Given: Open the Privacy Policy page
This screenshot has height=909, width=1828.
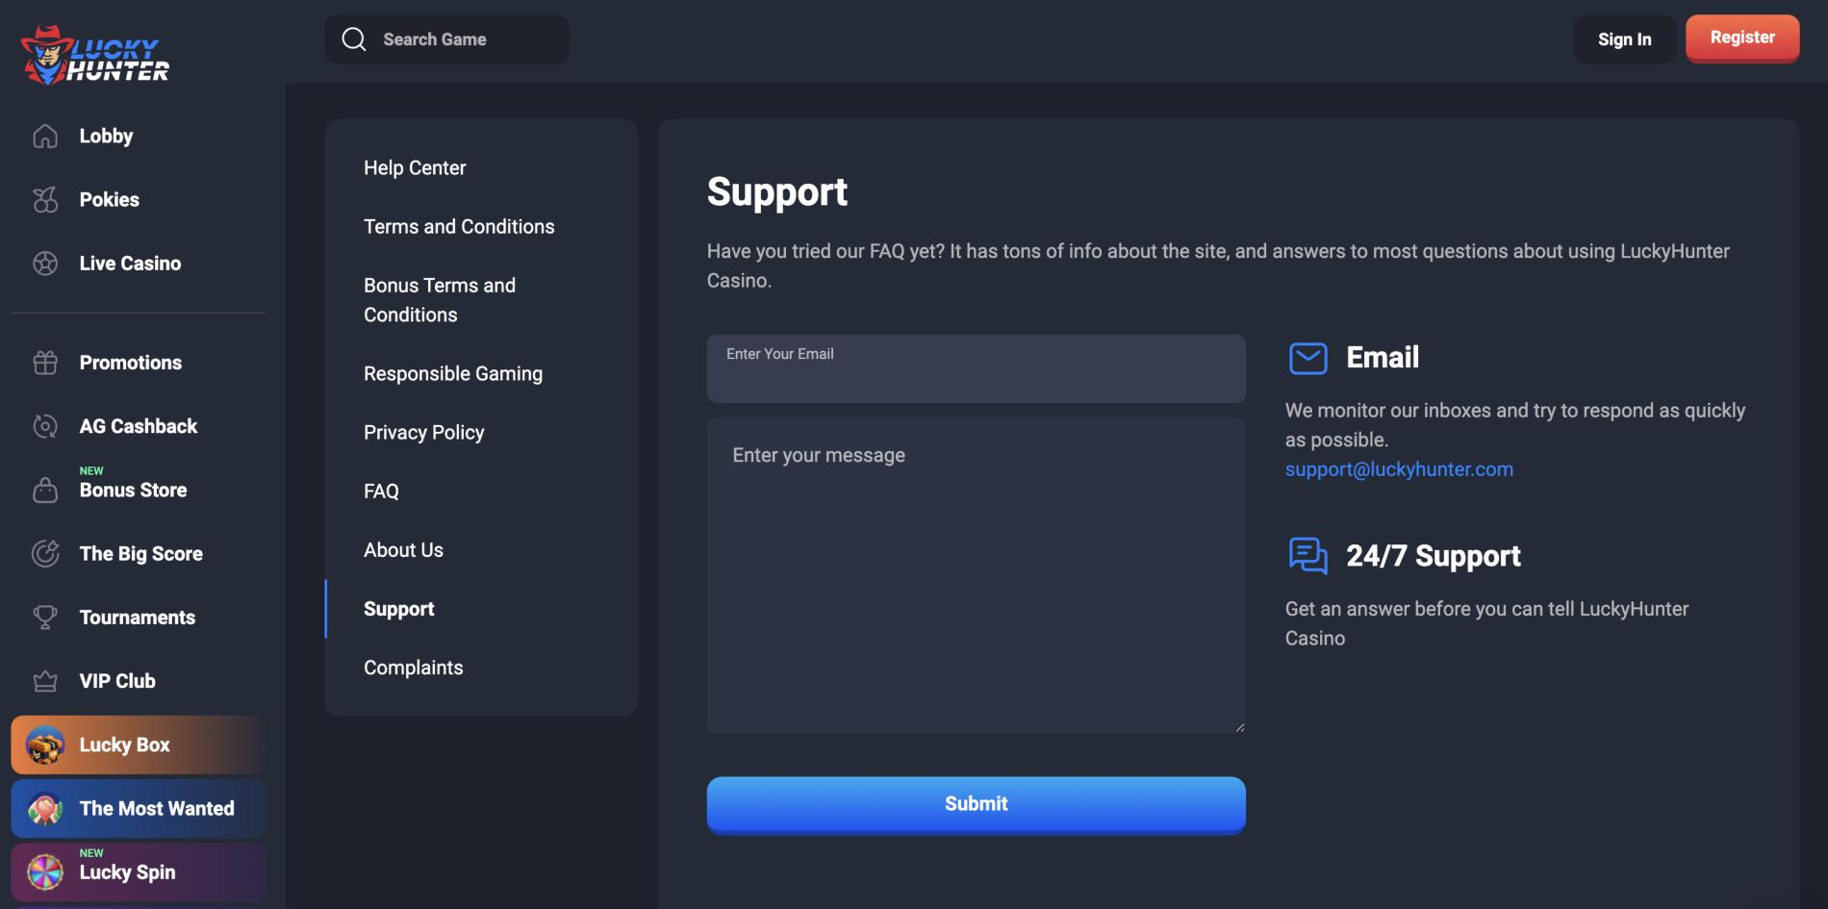Looking at the screenshot, I should pos(423,433).
